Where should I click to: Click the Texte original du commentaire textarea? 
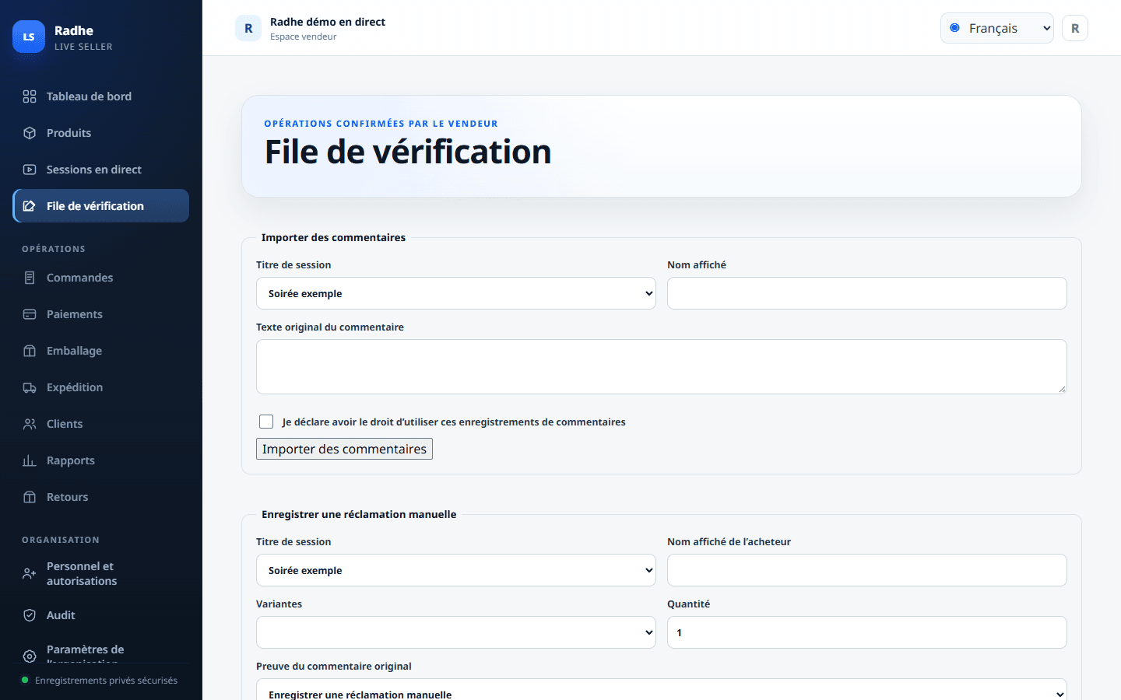[662, 366]
